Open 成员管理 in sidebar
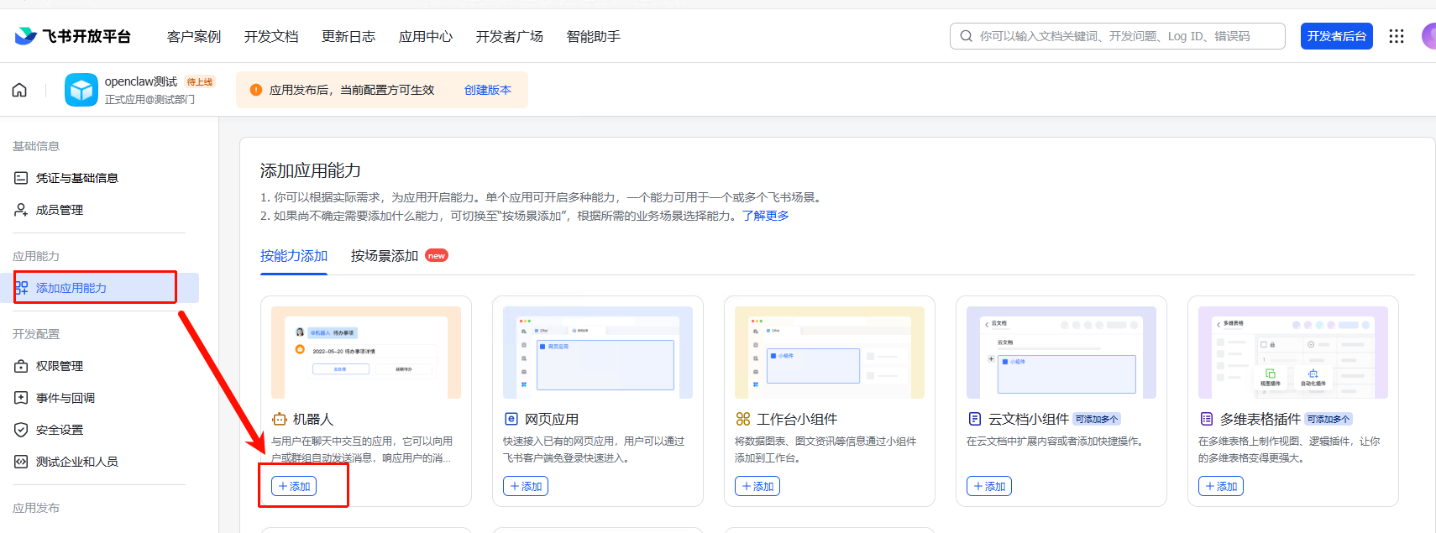This screenshot has height=533, width=1436. point(59,210)
